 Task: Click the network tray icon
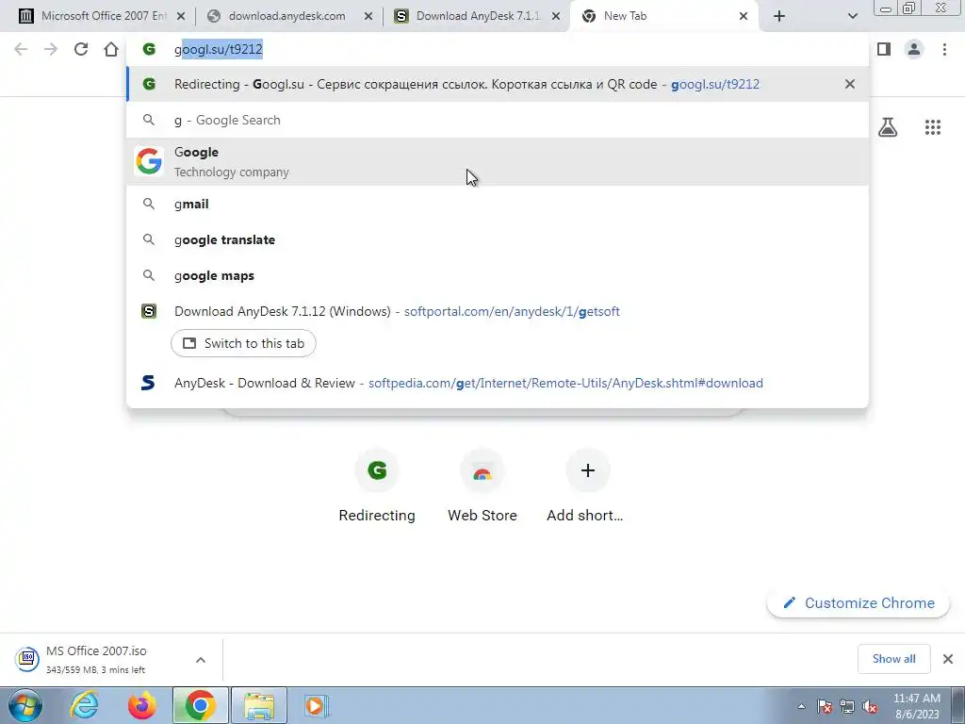coord(847,706)
